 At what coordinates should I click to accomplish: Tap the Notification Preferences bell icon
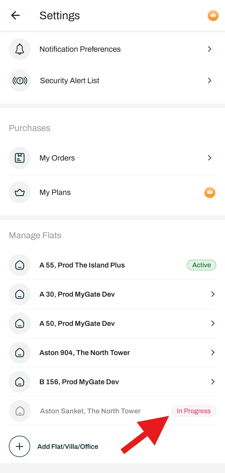pos(20,49)
